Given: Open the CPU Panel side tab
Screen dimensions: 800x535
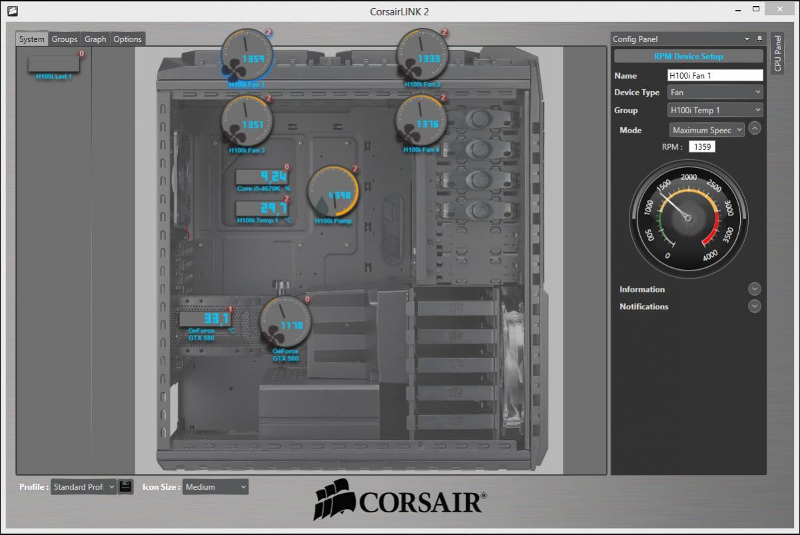Looking at the screenshot, I should tap(777, 53).
